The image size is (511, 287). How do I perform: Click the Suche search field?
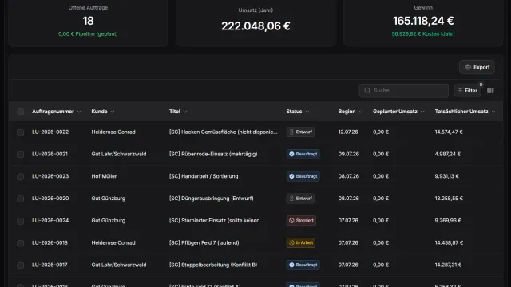point(403,90)
